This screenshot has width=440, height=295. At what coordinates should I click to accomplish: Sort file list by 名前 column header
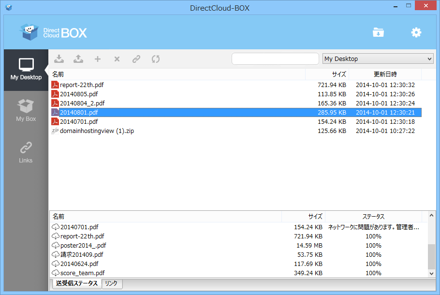(177, 74)
